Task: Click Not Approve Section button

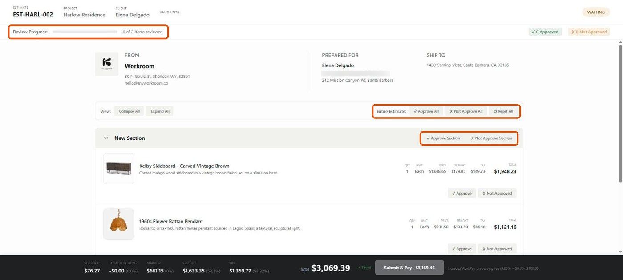Action: click(x=492, y=138)
